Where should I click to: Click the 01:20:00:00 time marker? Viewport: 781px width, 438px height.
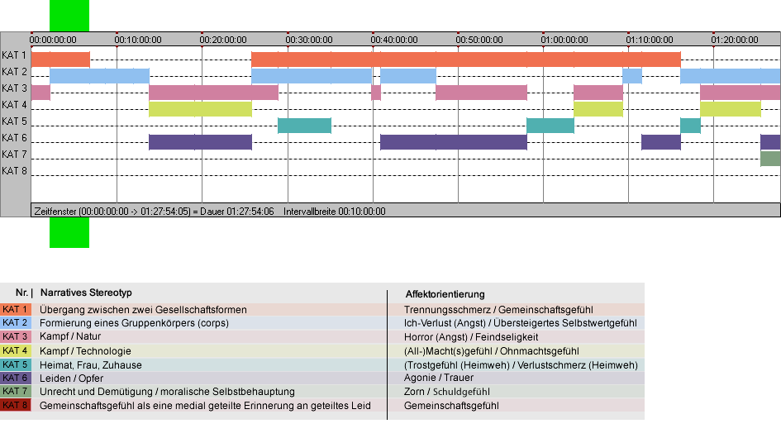735,40
